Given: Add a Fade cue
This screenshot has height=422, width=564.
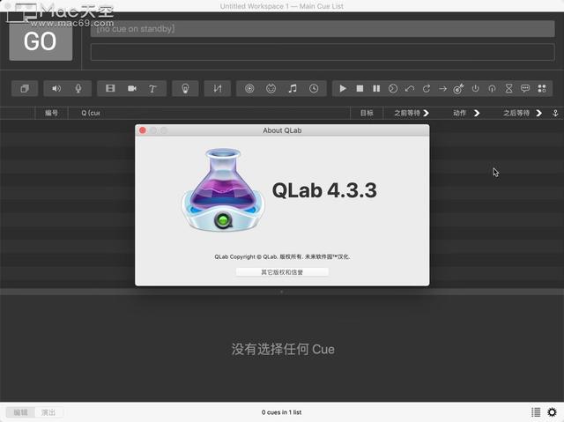Looking at the screenshot, I should click(x=218, y=88).
